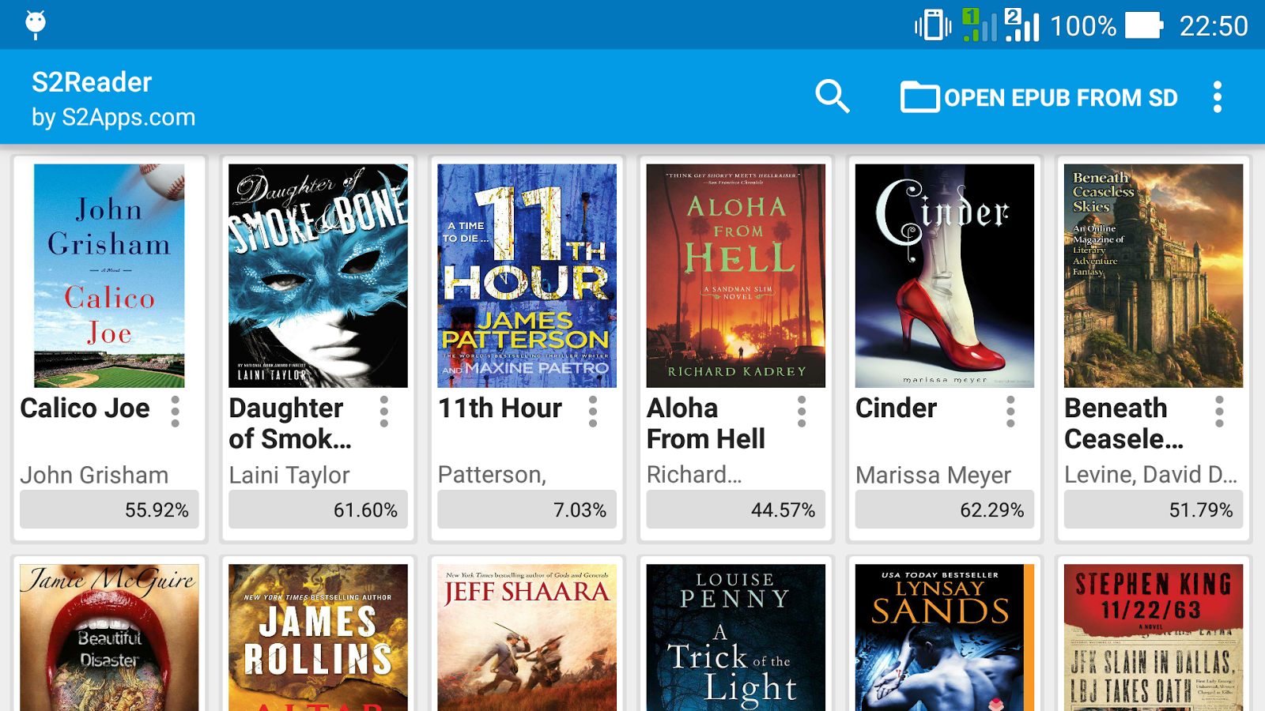Open options menu for Calico Joe
The width and height of the screenshot is (1265, 711).
pos(176,412)
